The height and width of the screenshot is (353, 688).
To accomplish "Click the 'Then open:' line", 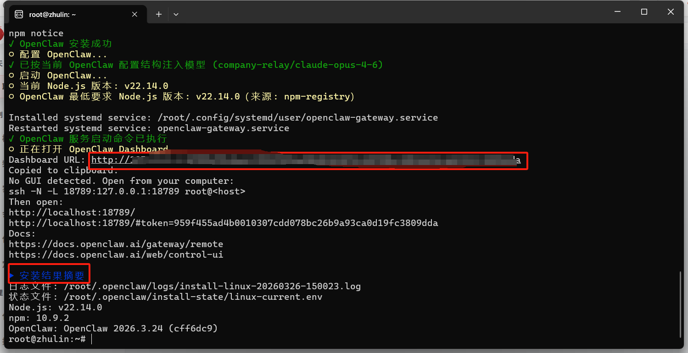I will [36, 202].
